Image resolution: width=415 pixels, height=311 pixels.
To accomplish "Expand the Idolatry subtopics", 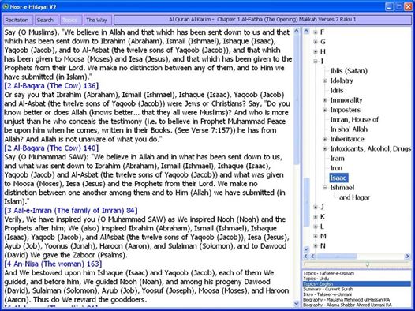I will (x=325, y=81).
